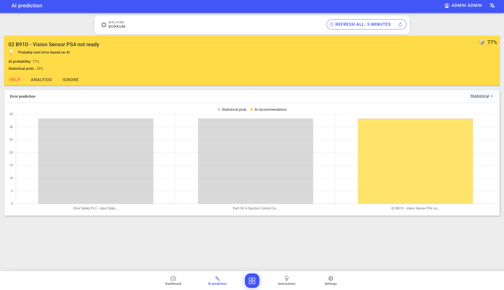The height and width of the screenshot is (290, 504).
Task: Click Statistical prob.: 33% text
Action: click(26, 69)
